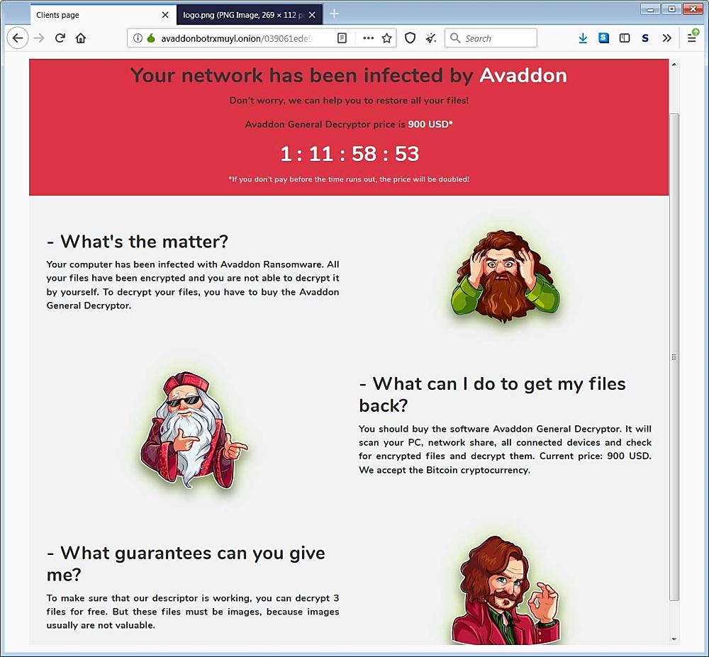
Task: Click "Don't worry, we can help" banner line
Action: 349,101
